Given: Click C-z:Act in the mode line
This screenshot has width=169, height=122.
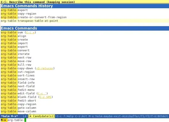Looking at the screenshot, I should click(81, 116).
